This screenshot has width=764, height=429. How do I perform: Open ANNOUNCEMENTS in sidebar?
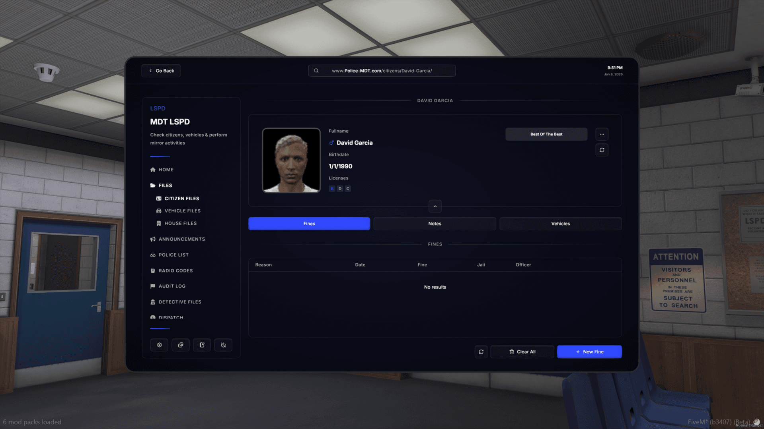click(178, 239)
